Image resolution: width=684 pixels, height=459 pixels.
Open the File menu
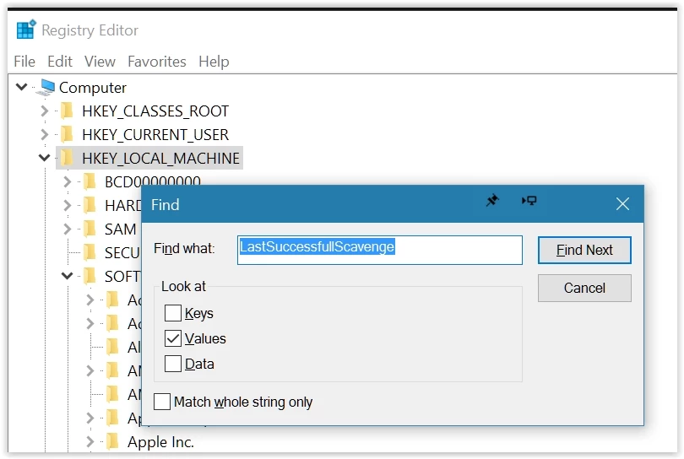[24, 62]
